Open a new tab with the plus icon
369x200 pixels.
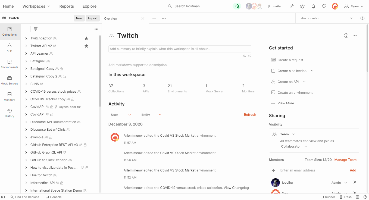(154, 18)
